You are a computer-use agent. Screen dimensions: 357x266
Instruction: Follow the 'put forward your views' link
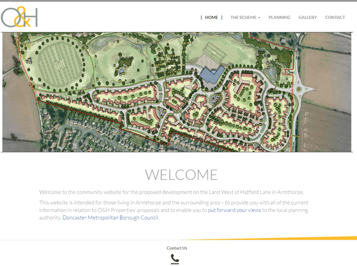[x=234, y=210]
